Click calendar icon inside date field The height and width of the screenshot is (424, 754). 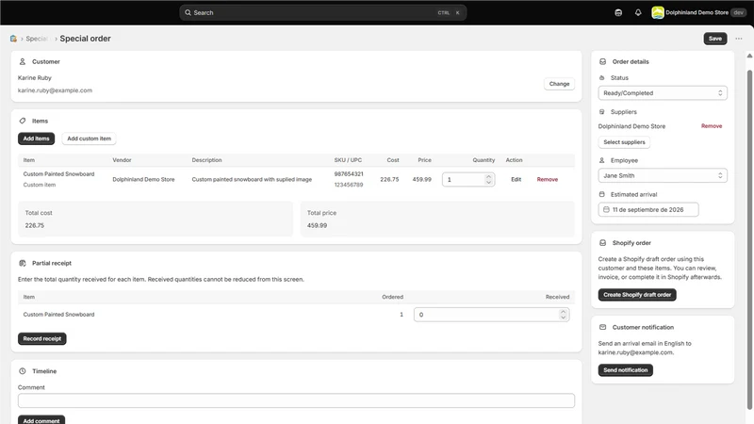pos(606,209)
